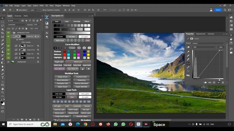Image resolution: width=234 pixels, height=131 pixels.
Task: Open the Filter menu
Action: [42, 6]
